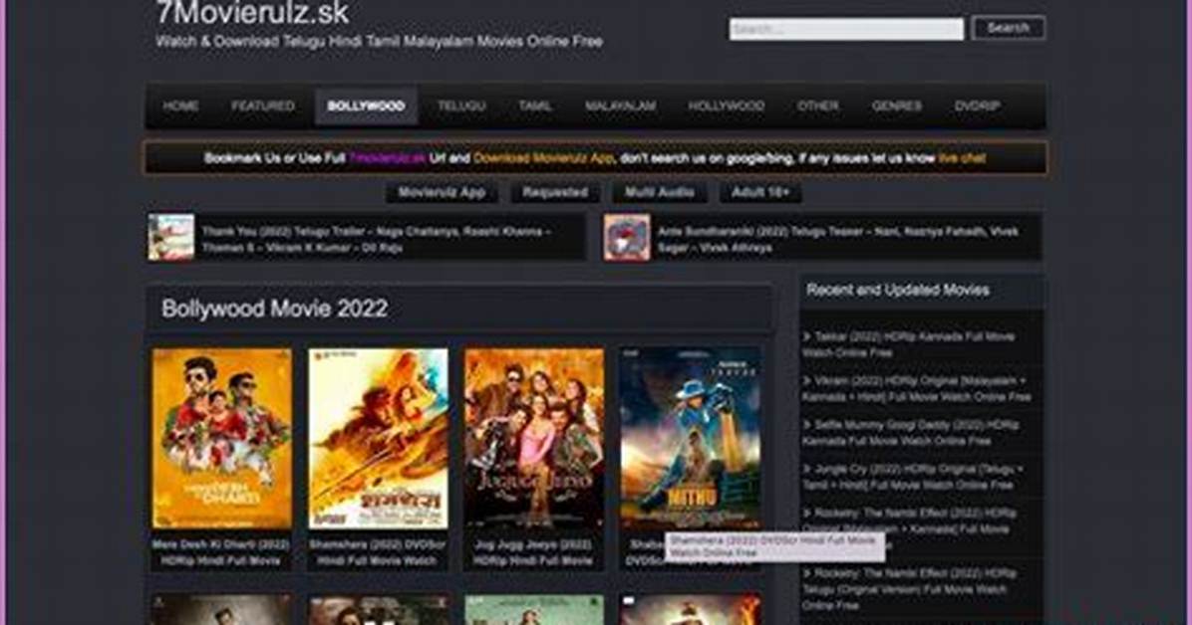This screenshot has width=1192, height=625.
Task: Click the Mere Desh Ki Dharti (2022) title
Action: point(220,552)
